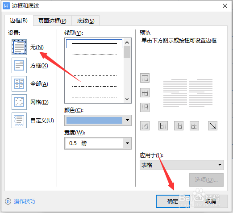The width and height of the screenshot is (233, 213).
Task: Toggle the top border preview button
Action: coord(145,78)
